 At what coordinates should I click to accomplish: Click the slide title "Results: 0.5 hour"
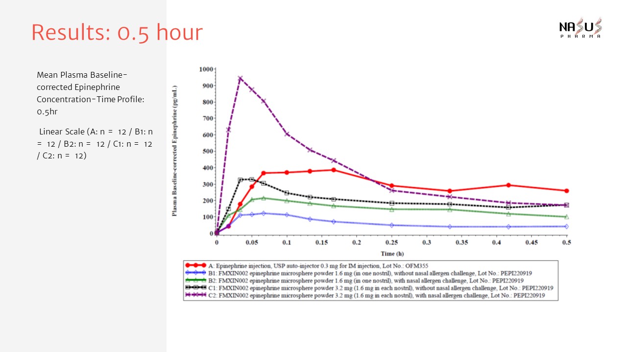click(x=117, y=33)
